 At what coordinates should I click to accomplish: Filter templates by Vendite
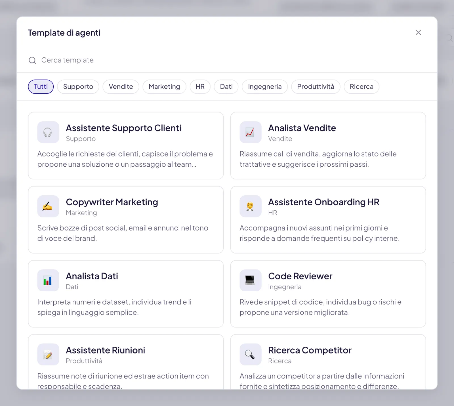[x=121, y=87]
